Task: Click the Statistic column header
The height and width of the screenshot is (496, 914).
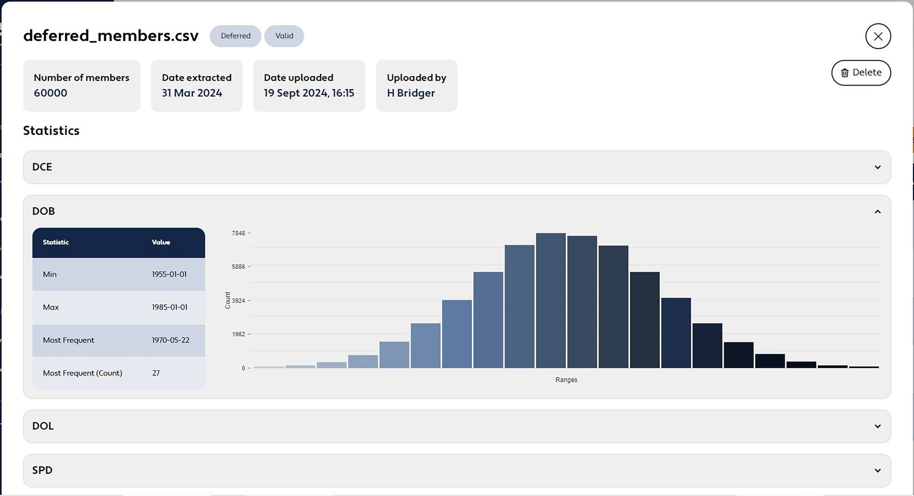Action: tap(56, 242)
